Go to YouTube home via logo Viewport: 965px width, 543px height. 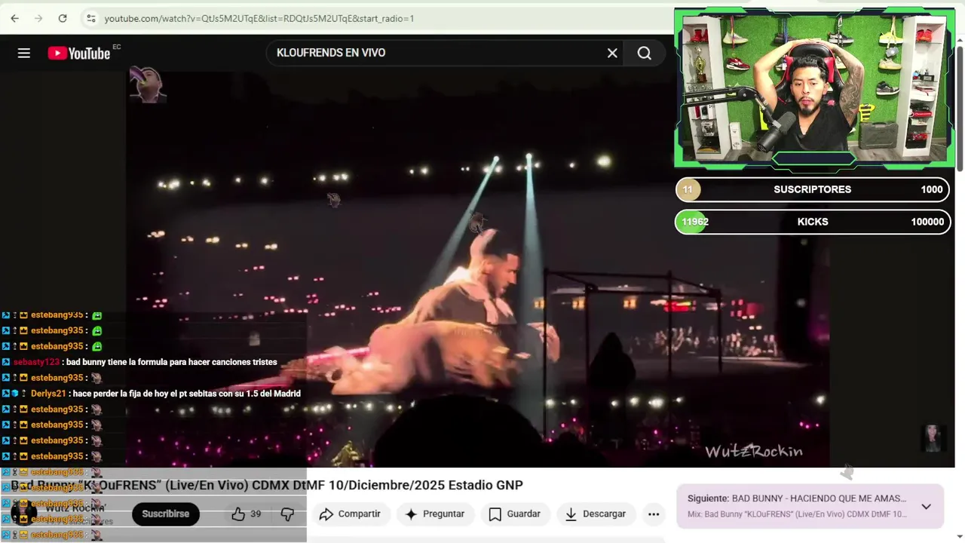[x=79, y=53]
